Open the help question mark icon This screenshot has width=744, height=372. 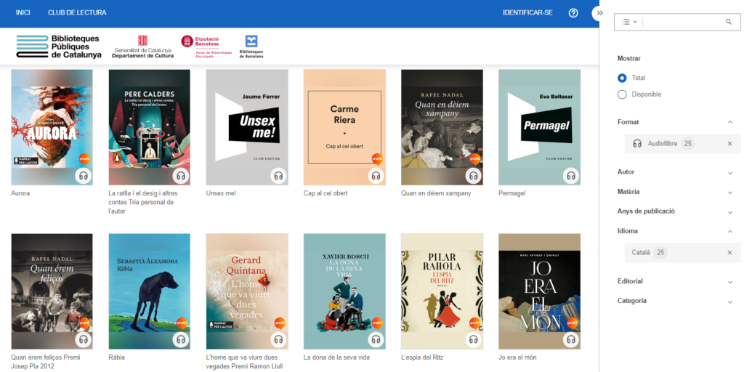pos(573,13)
